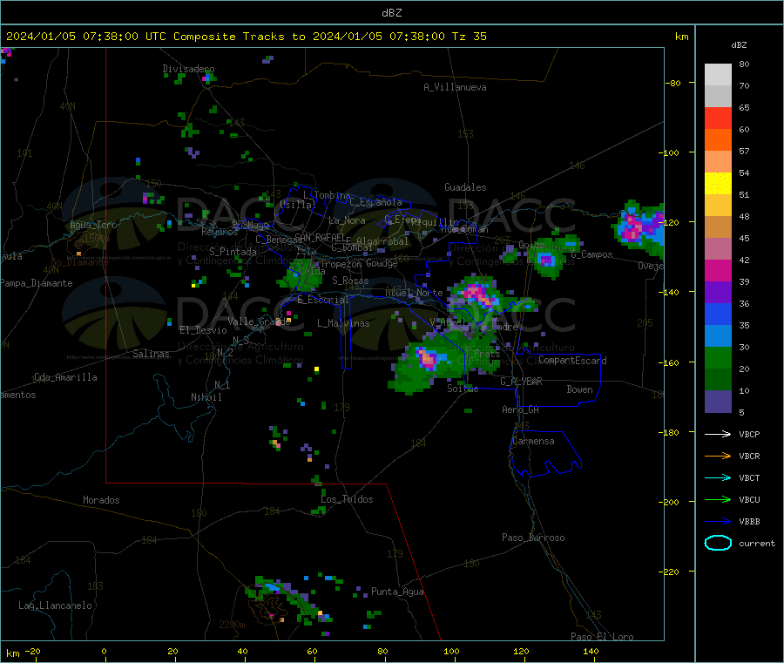Click the 'CompantEscard' map label
Viewport: 784px width, 663px height.
(572, 360)
